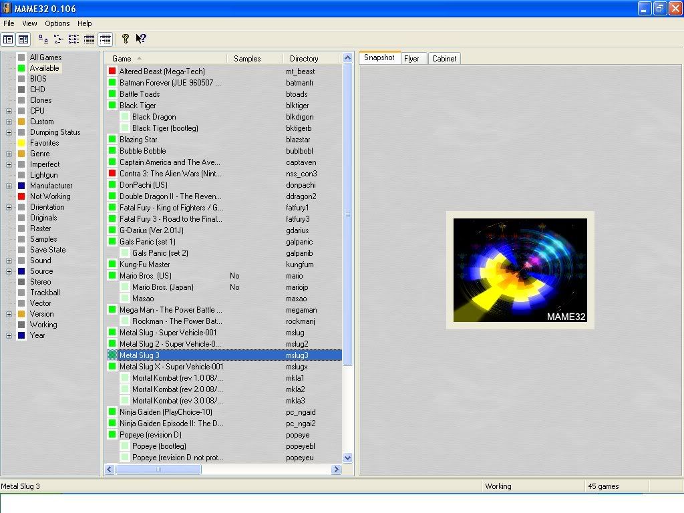This screenshot has width=684, height=513.
Task: Click the Vector folder icon
Action: pyautogui.click(x=21, y=303)
